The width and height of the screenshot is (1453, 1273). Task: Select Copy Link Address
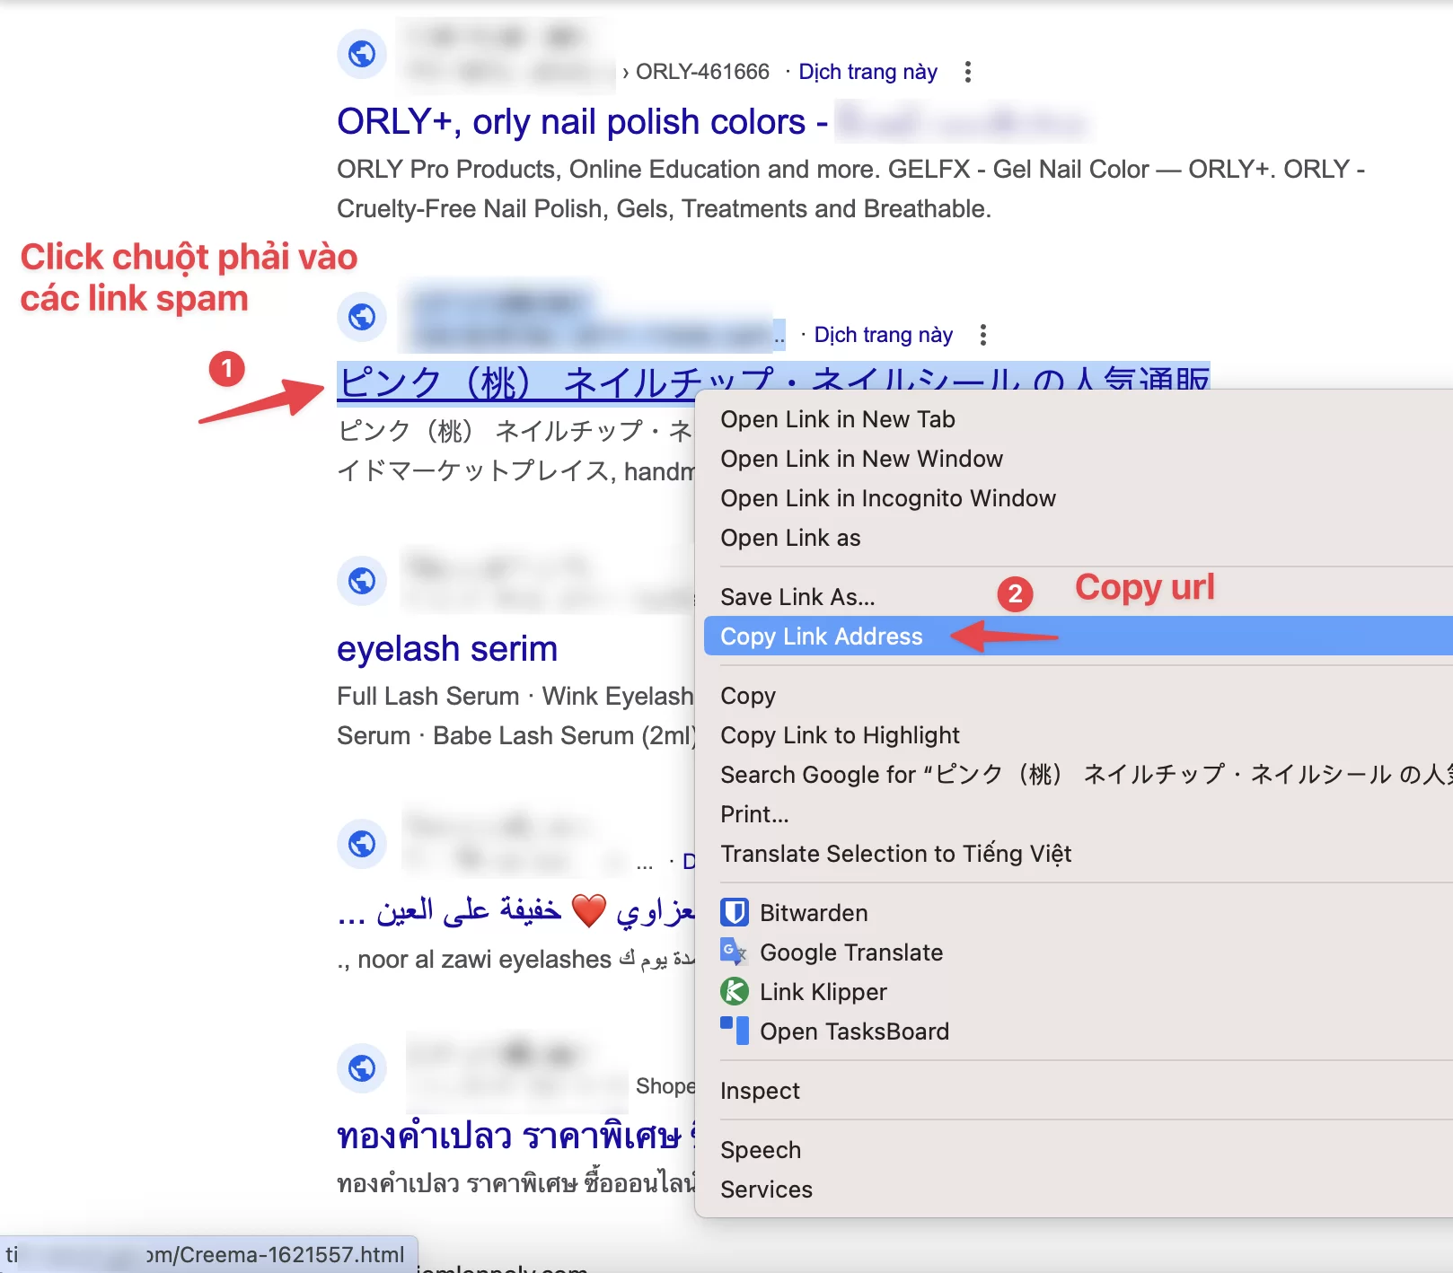coord(1078,636)
